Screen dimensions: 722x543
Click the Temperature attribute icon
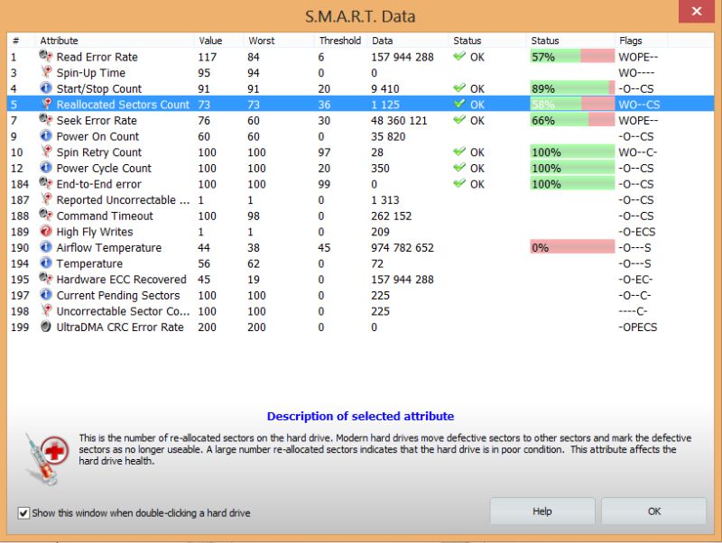tap(46, 263)
